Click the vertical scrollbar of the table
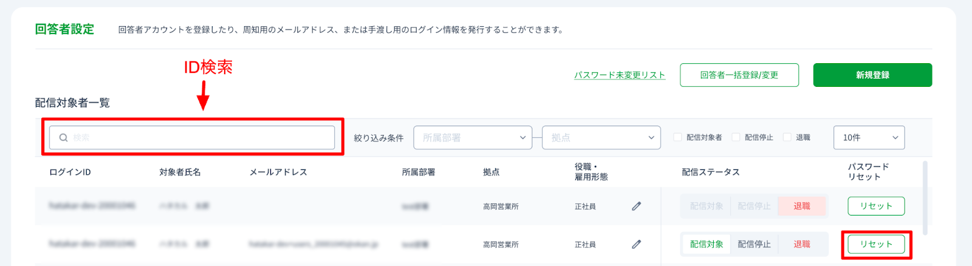Viewport: 972px width, 266px height. tap(925, 198)
